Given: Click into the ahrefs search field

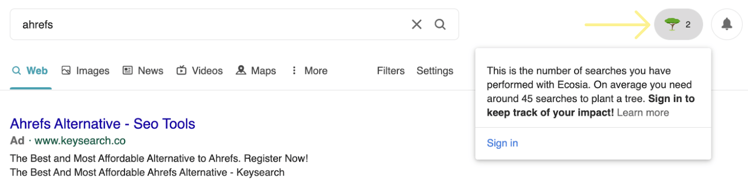Looking at the screenshot, I should point(210,24).
